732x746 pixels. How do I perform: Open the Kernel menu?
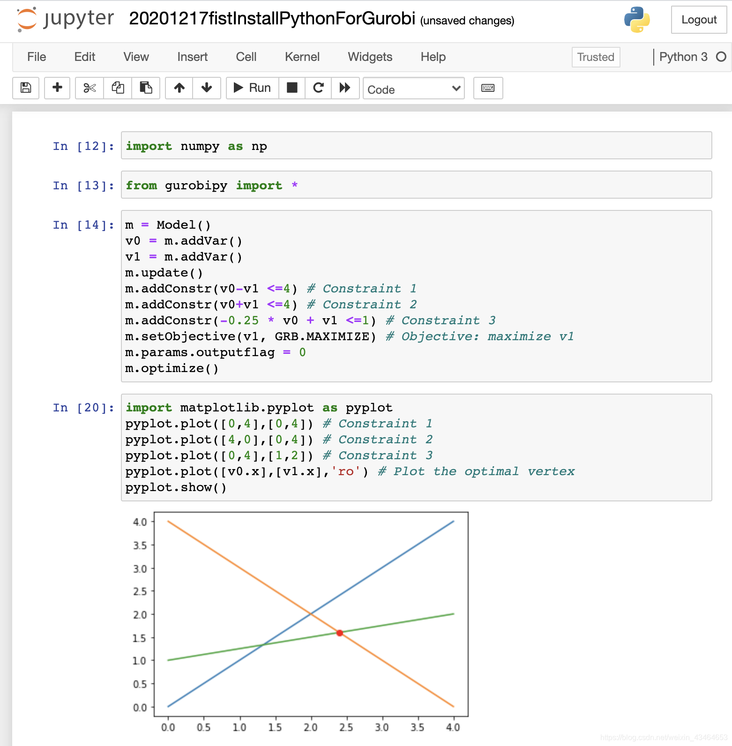coord(302,57)
